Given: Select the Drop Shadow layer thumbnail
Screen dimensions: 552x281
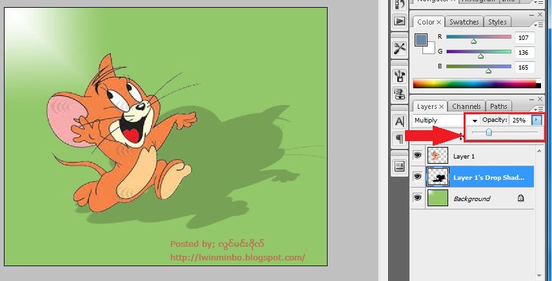Looking at the screenshot, I should 438,177.
